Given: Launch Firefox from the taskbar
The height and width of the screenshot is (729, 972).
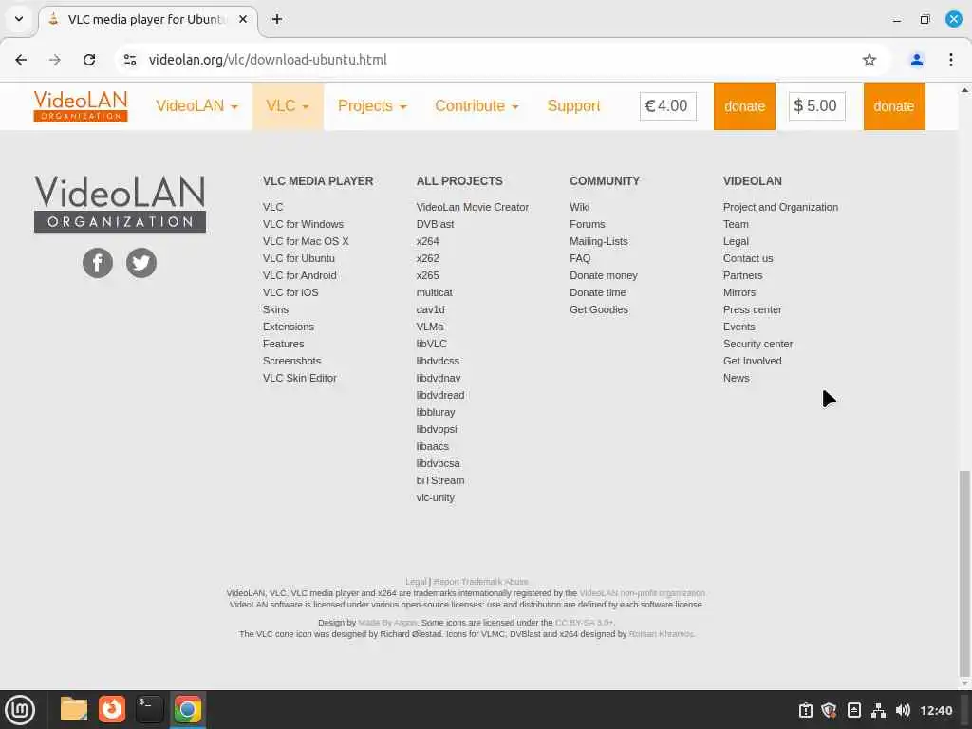Looking at the screenshot, I should [112, 709].
